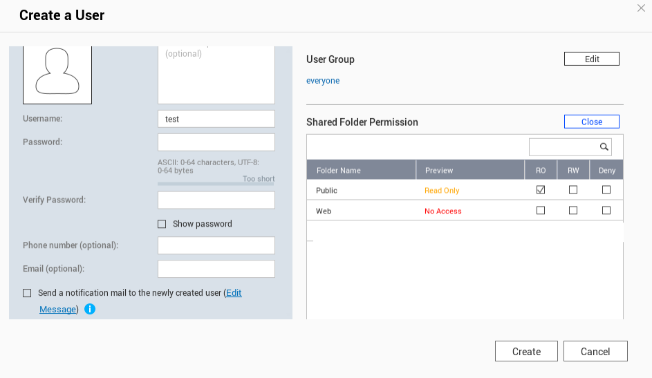This screenshot has height=378, width=652.
Task: Click the Read Only preview text
Action: (x=442, y=190)
